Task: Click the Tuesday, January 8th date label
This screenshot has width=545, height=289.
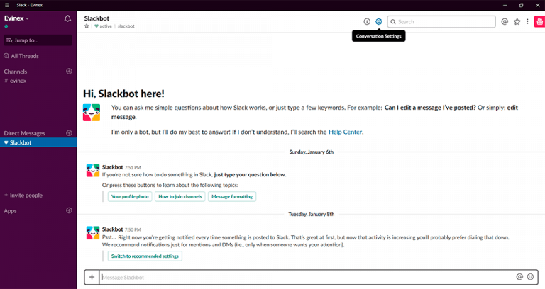Action: [x=311, y=214]
